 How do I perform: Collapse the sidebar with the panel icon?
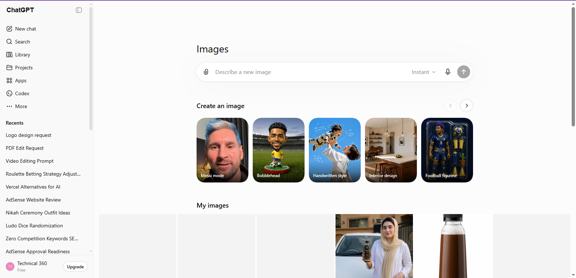pyautogui.click(x=79, y=10)
